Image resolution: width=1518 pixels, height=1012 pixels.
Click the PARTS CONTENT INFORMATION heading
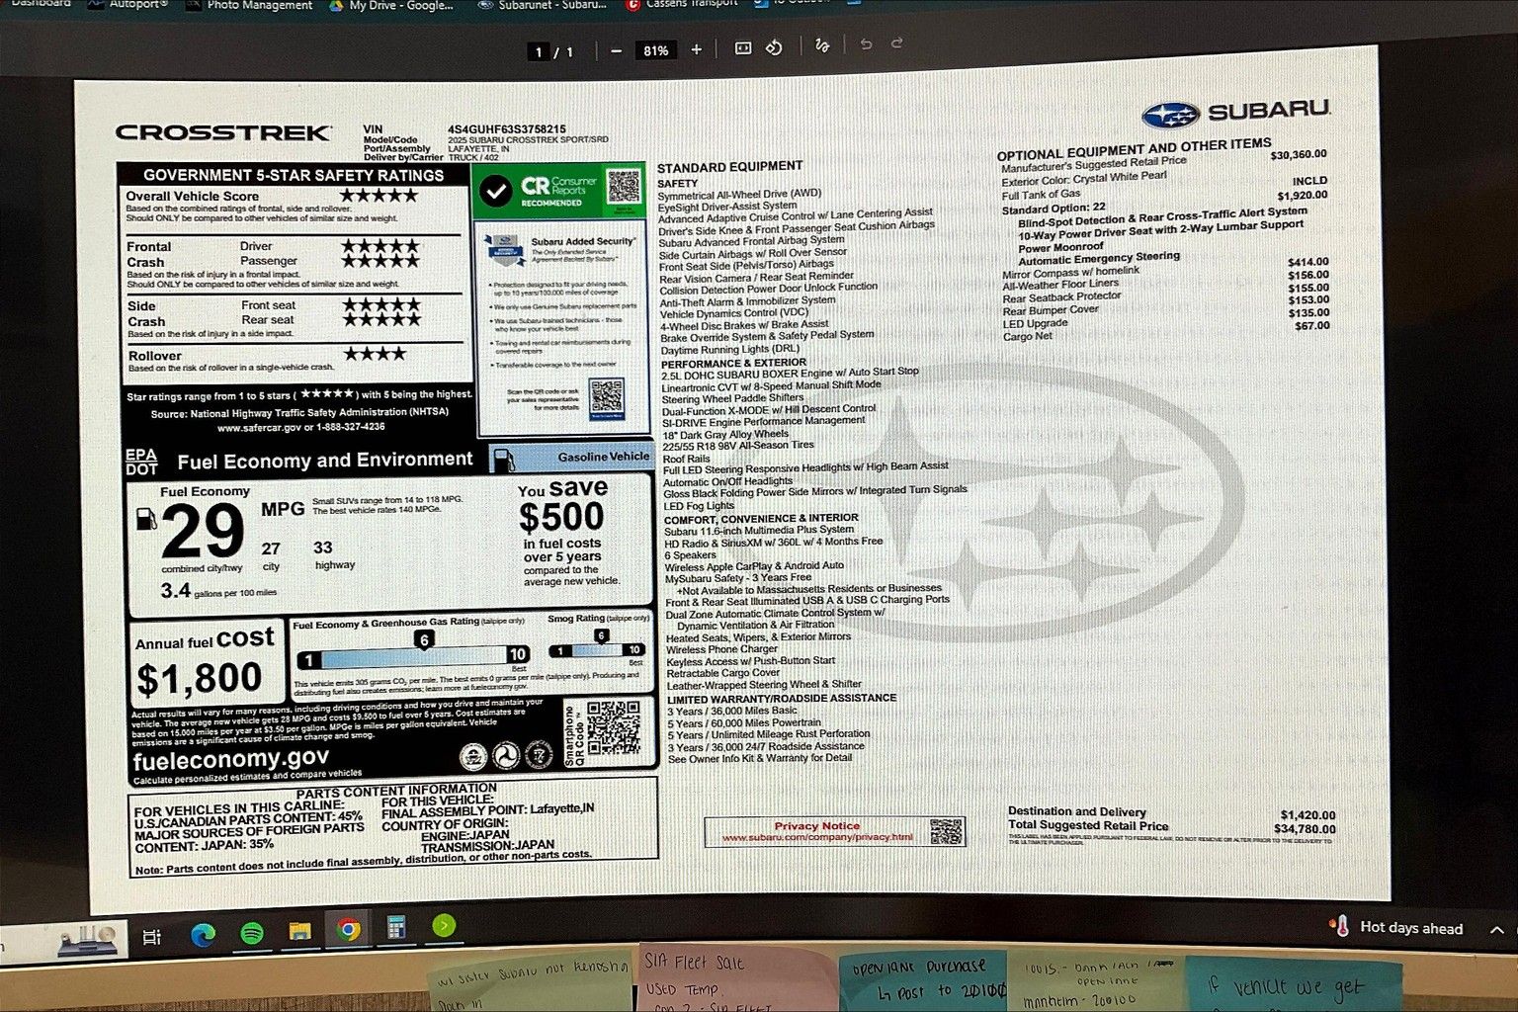396,791
